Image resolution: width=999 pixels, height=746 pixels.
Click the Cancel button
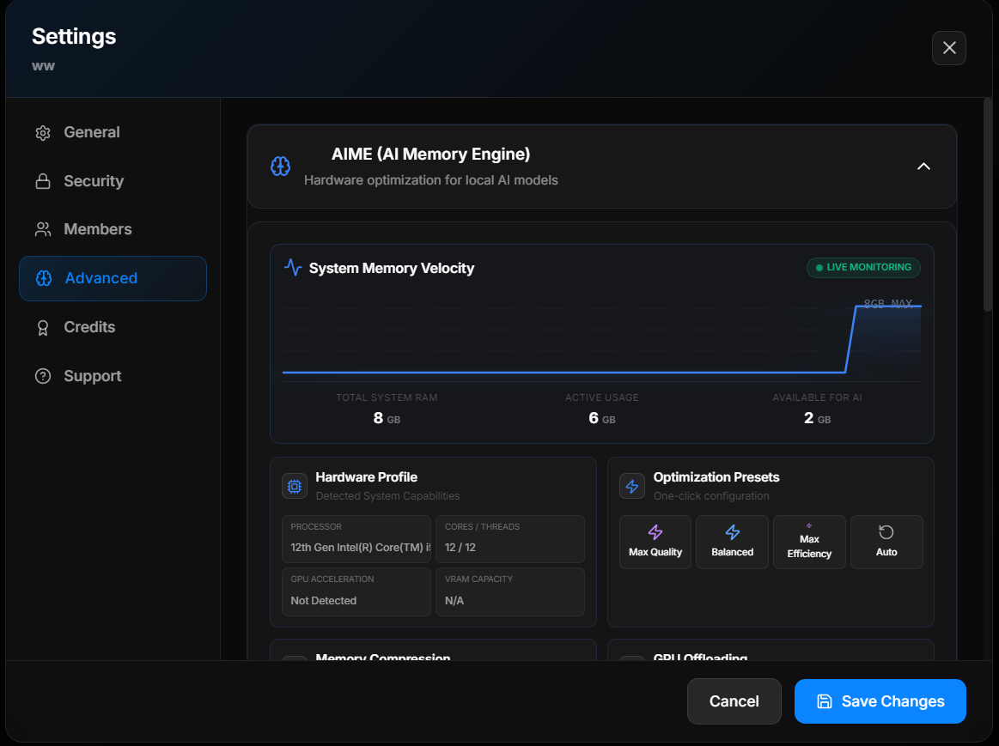(x=734, y=701)
